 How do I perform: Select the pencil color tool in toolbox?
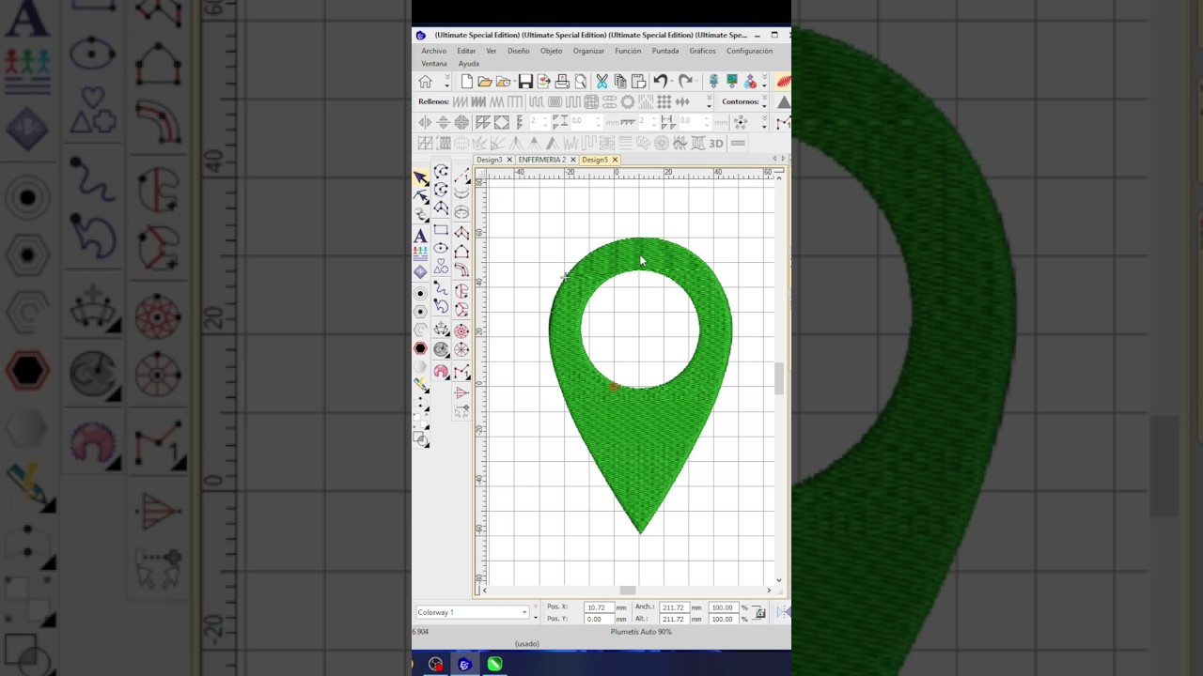420,383
